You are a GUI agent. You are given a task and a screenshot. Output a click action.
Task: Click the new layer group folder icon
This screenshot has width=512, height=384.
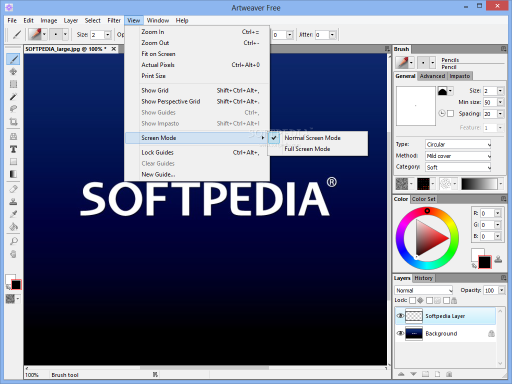(425, 374)
